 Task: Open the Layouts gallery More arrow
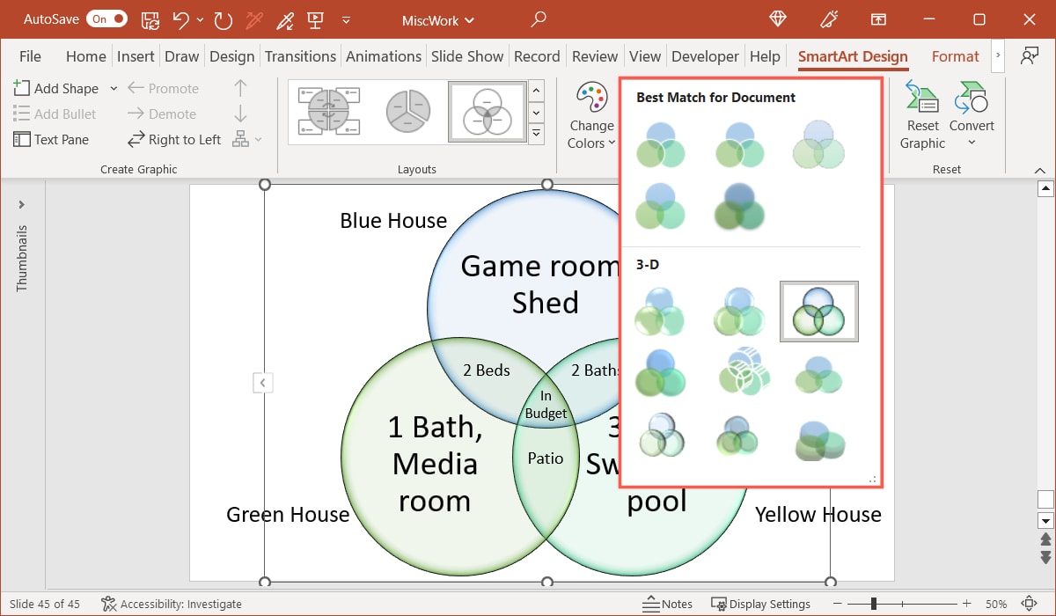(535, 134)
